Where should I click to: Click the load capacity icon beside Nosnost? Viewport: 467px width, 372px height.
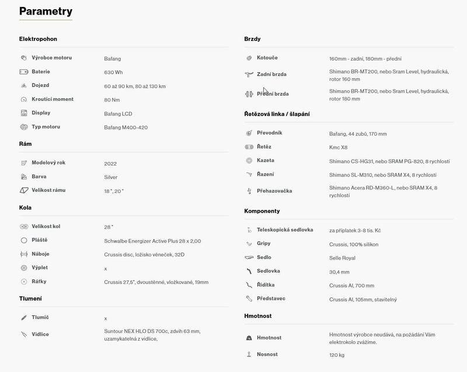pos(249,354)
